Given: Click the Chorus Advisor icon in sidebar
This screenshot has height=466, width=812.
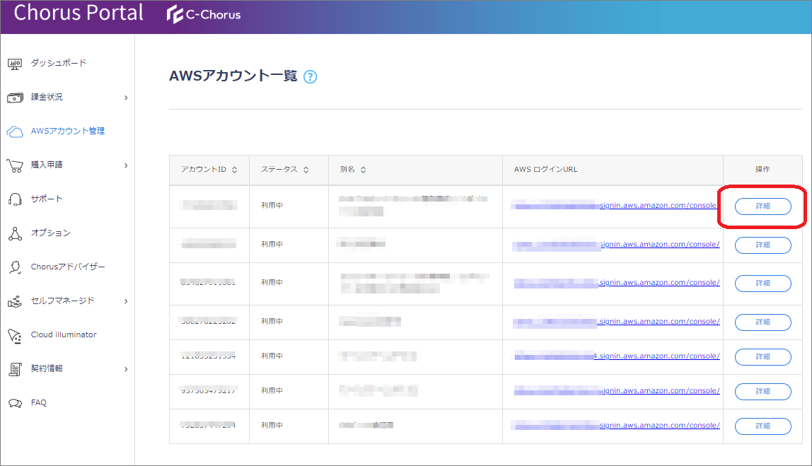Looking at the screenshot, I should click(15, 267).
